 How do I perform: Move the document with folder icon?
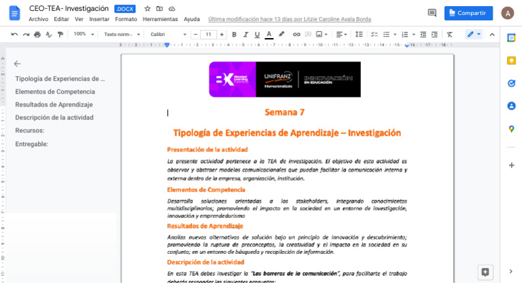pyautogui.click(x=160, y=9)
